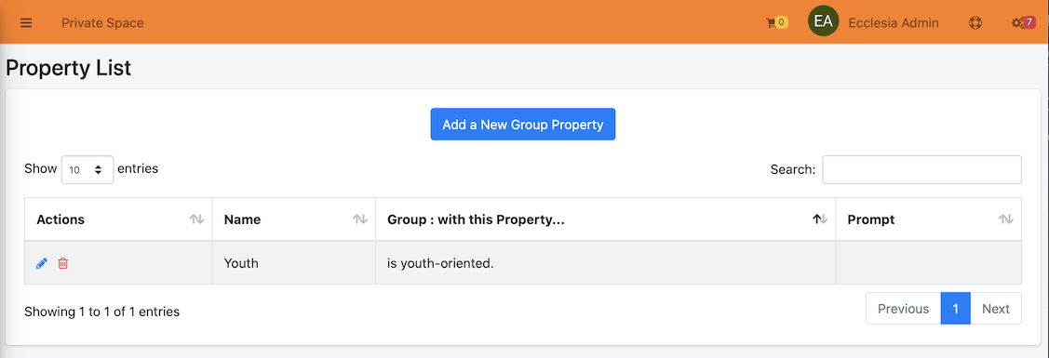Sort by Group with this Property column
1049x358 pixels.
click(x=605, y=219)
